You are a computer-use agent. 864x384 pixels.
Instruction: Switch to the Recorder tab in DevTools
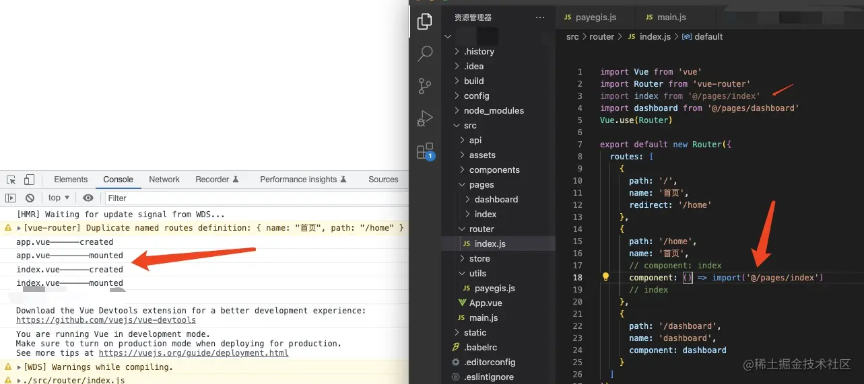coord(217,180)
